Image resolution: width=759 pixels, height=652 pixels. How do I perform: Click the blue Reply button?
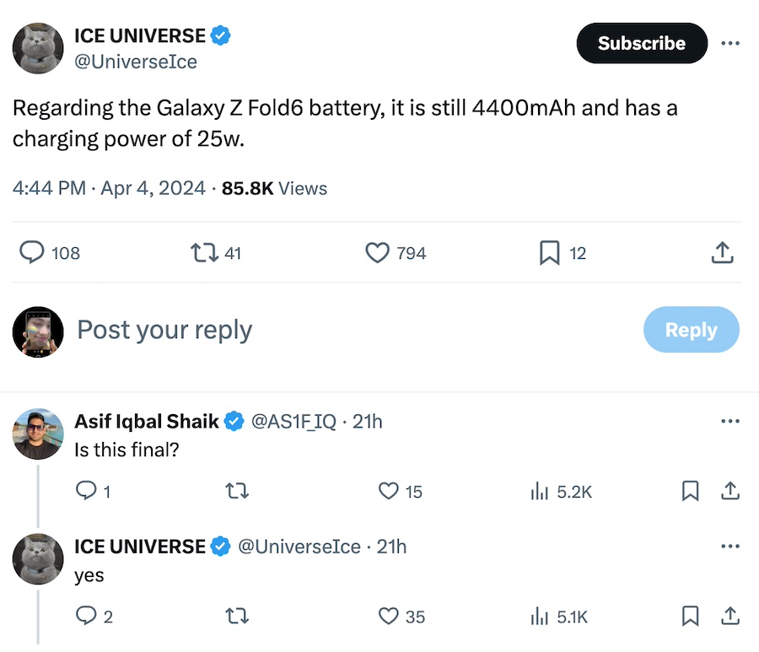point(691,330)
